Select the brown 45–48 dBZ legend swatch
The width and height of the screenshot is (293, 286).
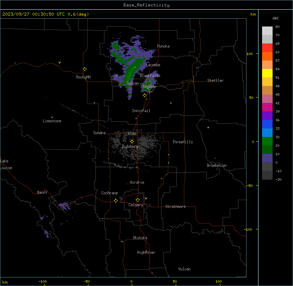[267, 90]
